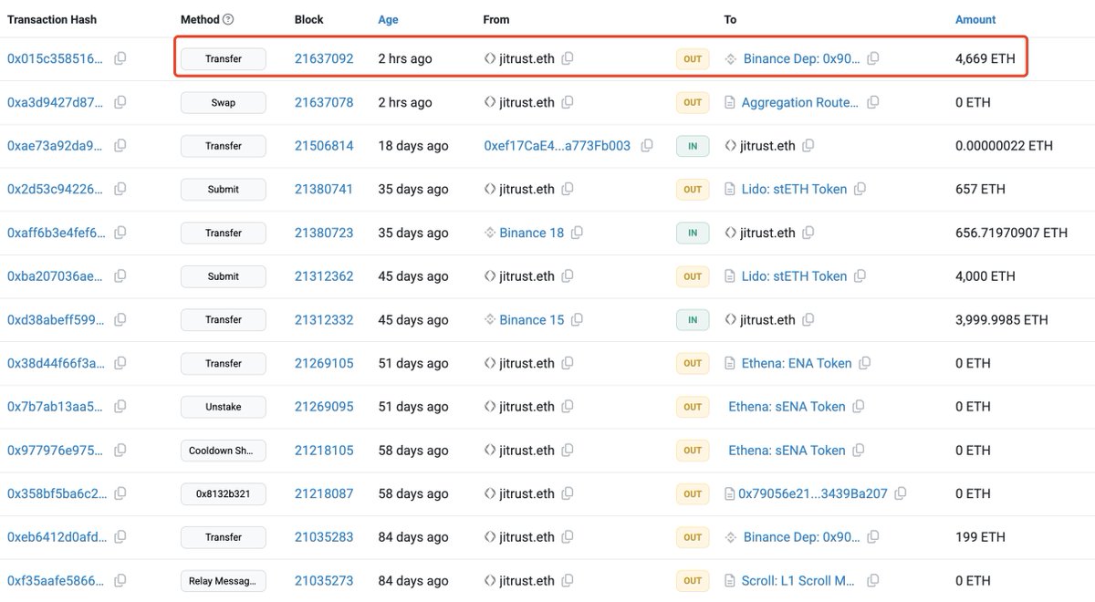Viewport: 1095px width, 602px height.
Task: Toggle the Amount column display
Action: (975, 19)
